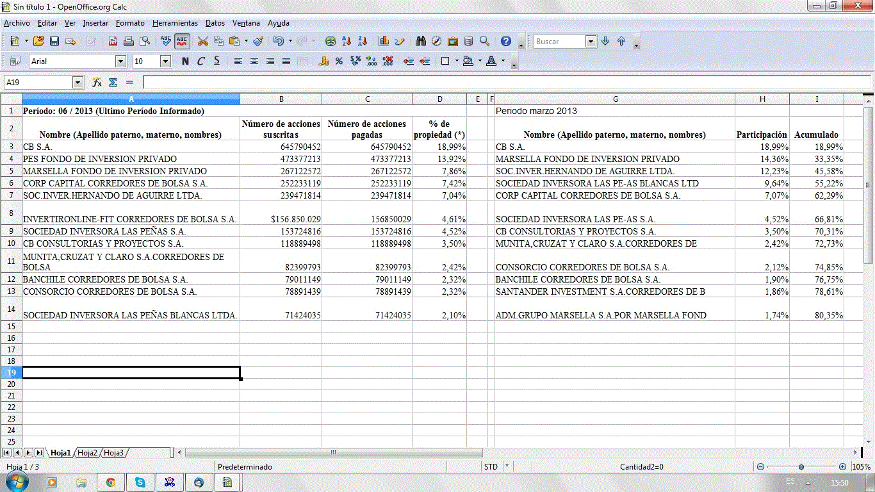Toggle underline (S) formatting
This screenshot has width=875, height=492.
click(217, 61)
